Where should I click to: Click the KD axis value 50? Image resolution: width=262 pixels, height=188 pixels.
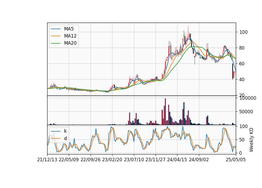(242, 140)
